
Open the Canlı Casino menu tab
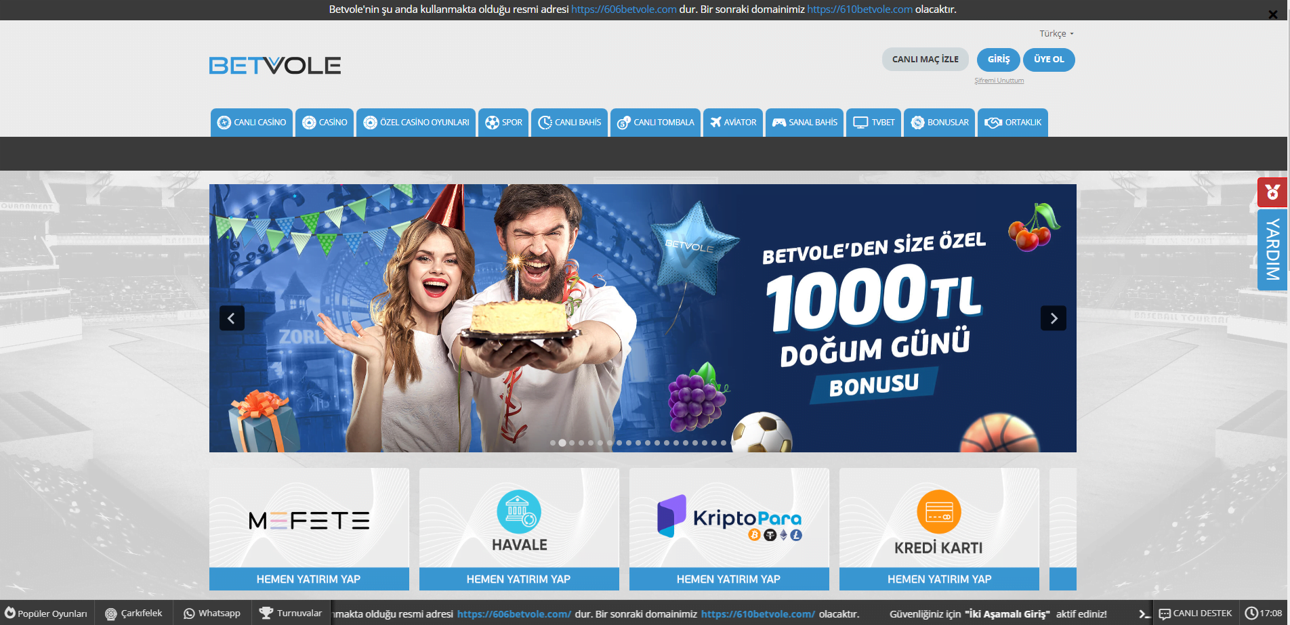(x=251, y=123)
